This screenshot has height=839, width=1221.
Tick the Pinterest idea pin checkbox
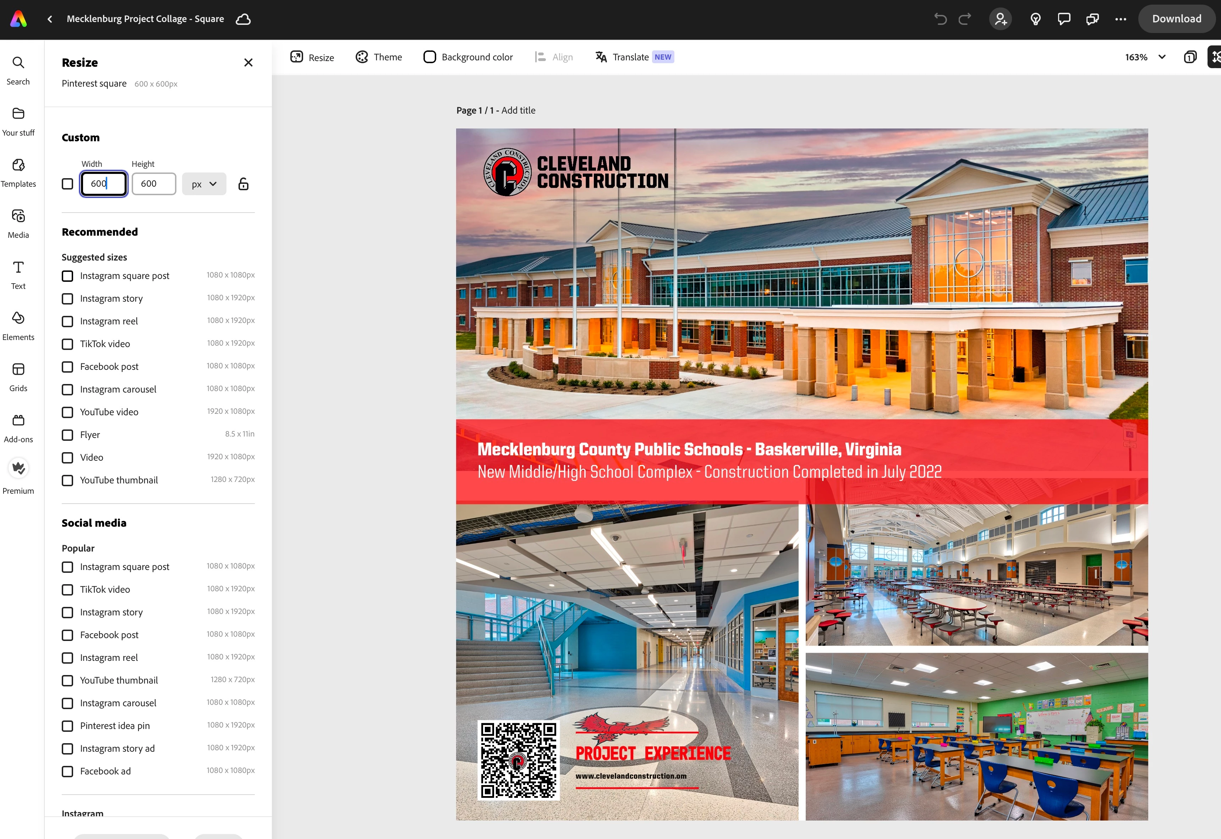click(x=67, y=726)
